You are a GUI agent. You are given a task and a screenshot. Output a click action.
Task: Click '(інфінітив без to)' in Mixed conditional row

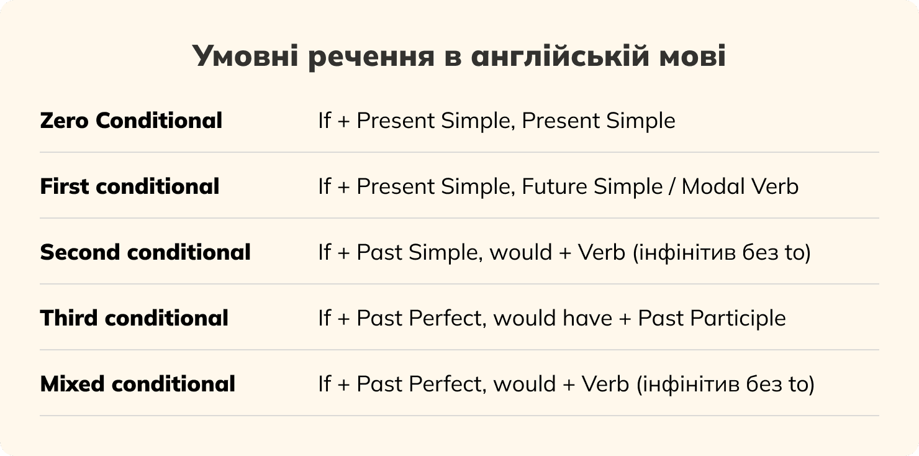(x=725, y=384)
